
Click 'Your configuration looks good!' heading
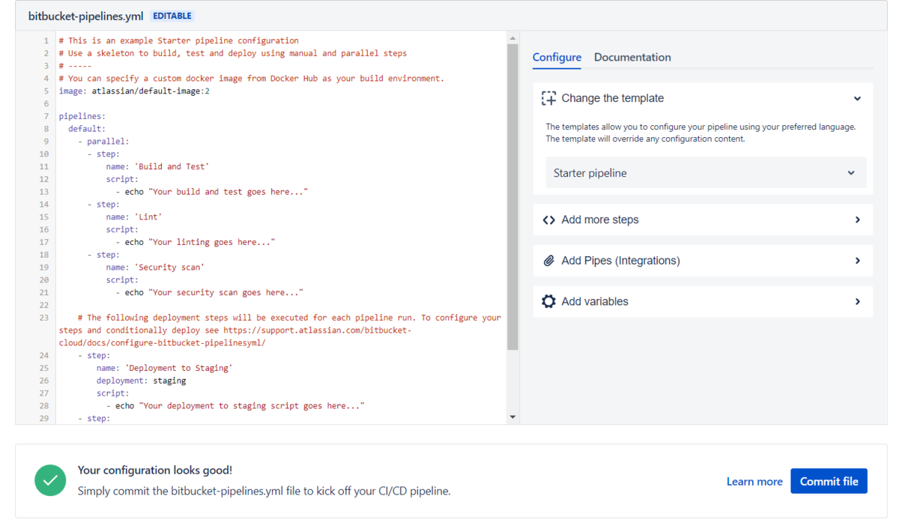[155, 471]
